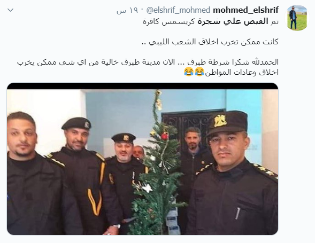
Task: Click the gold eagle badge on the cap
Action: point(220,121)
